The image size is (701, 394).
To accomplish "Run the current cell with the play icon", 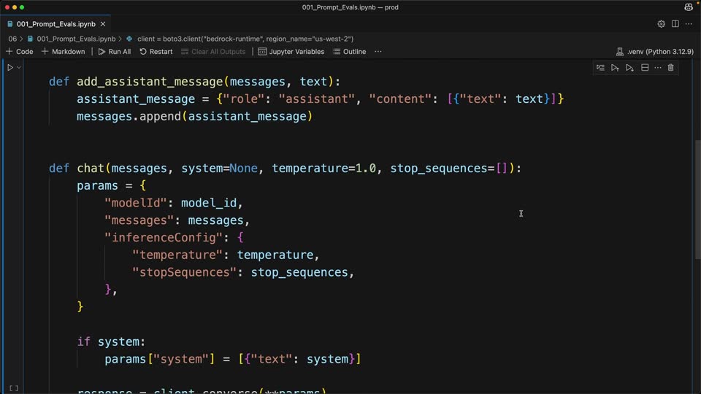I will click(x=9, y=67).
